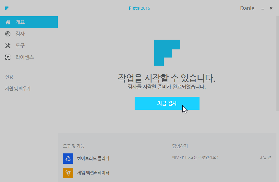Open the 검사 scan radar icon

pyautogui.click(x=8, y=34)
